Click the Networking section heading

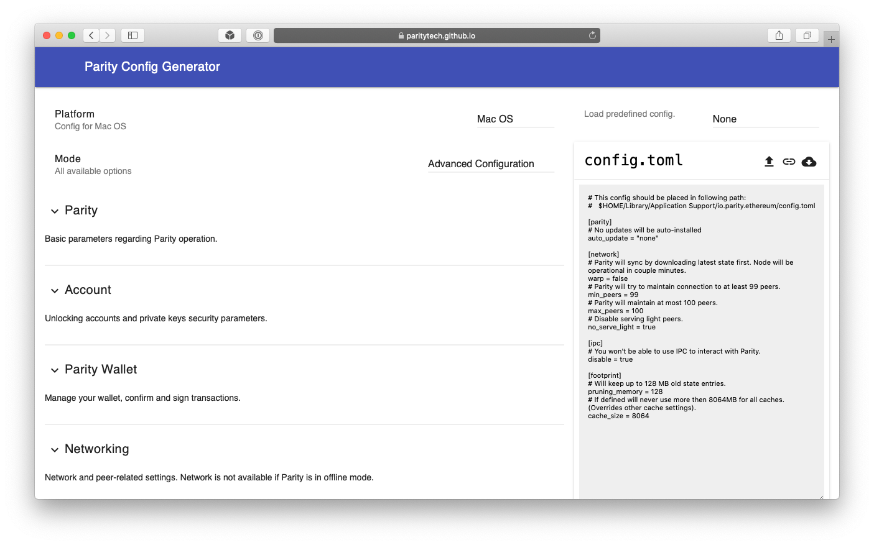tap(97, 449)
